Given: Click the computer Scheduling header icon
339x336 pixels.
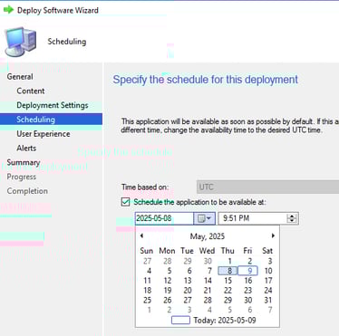Looking at the screenshot, I should coord(21,42).
